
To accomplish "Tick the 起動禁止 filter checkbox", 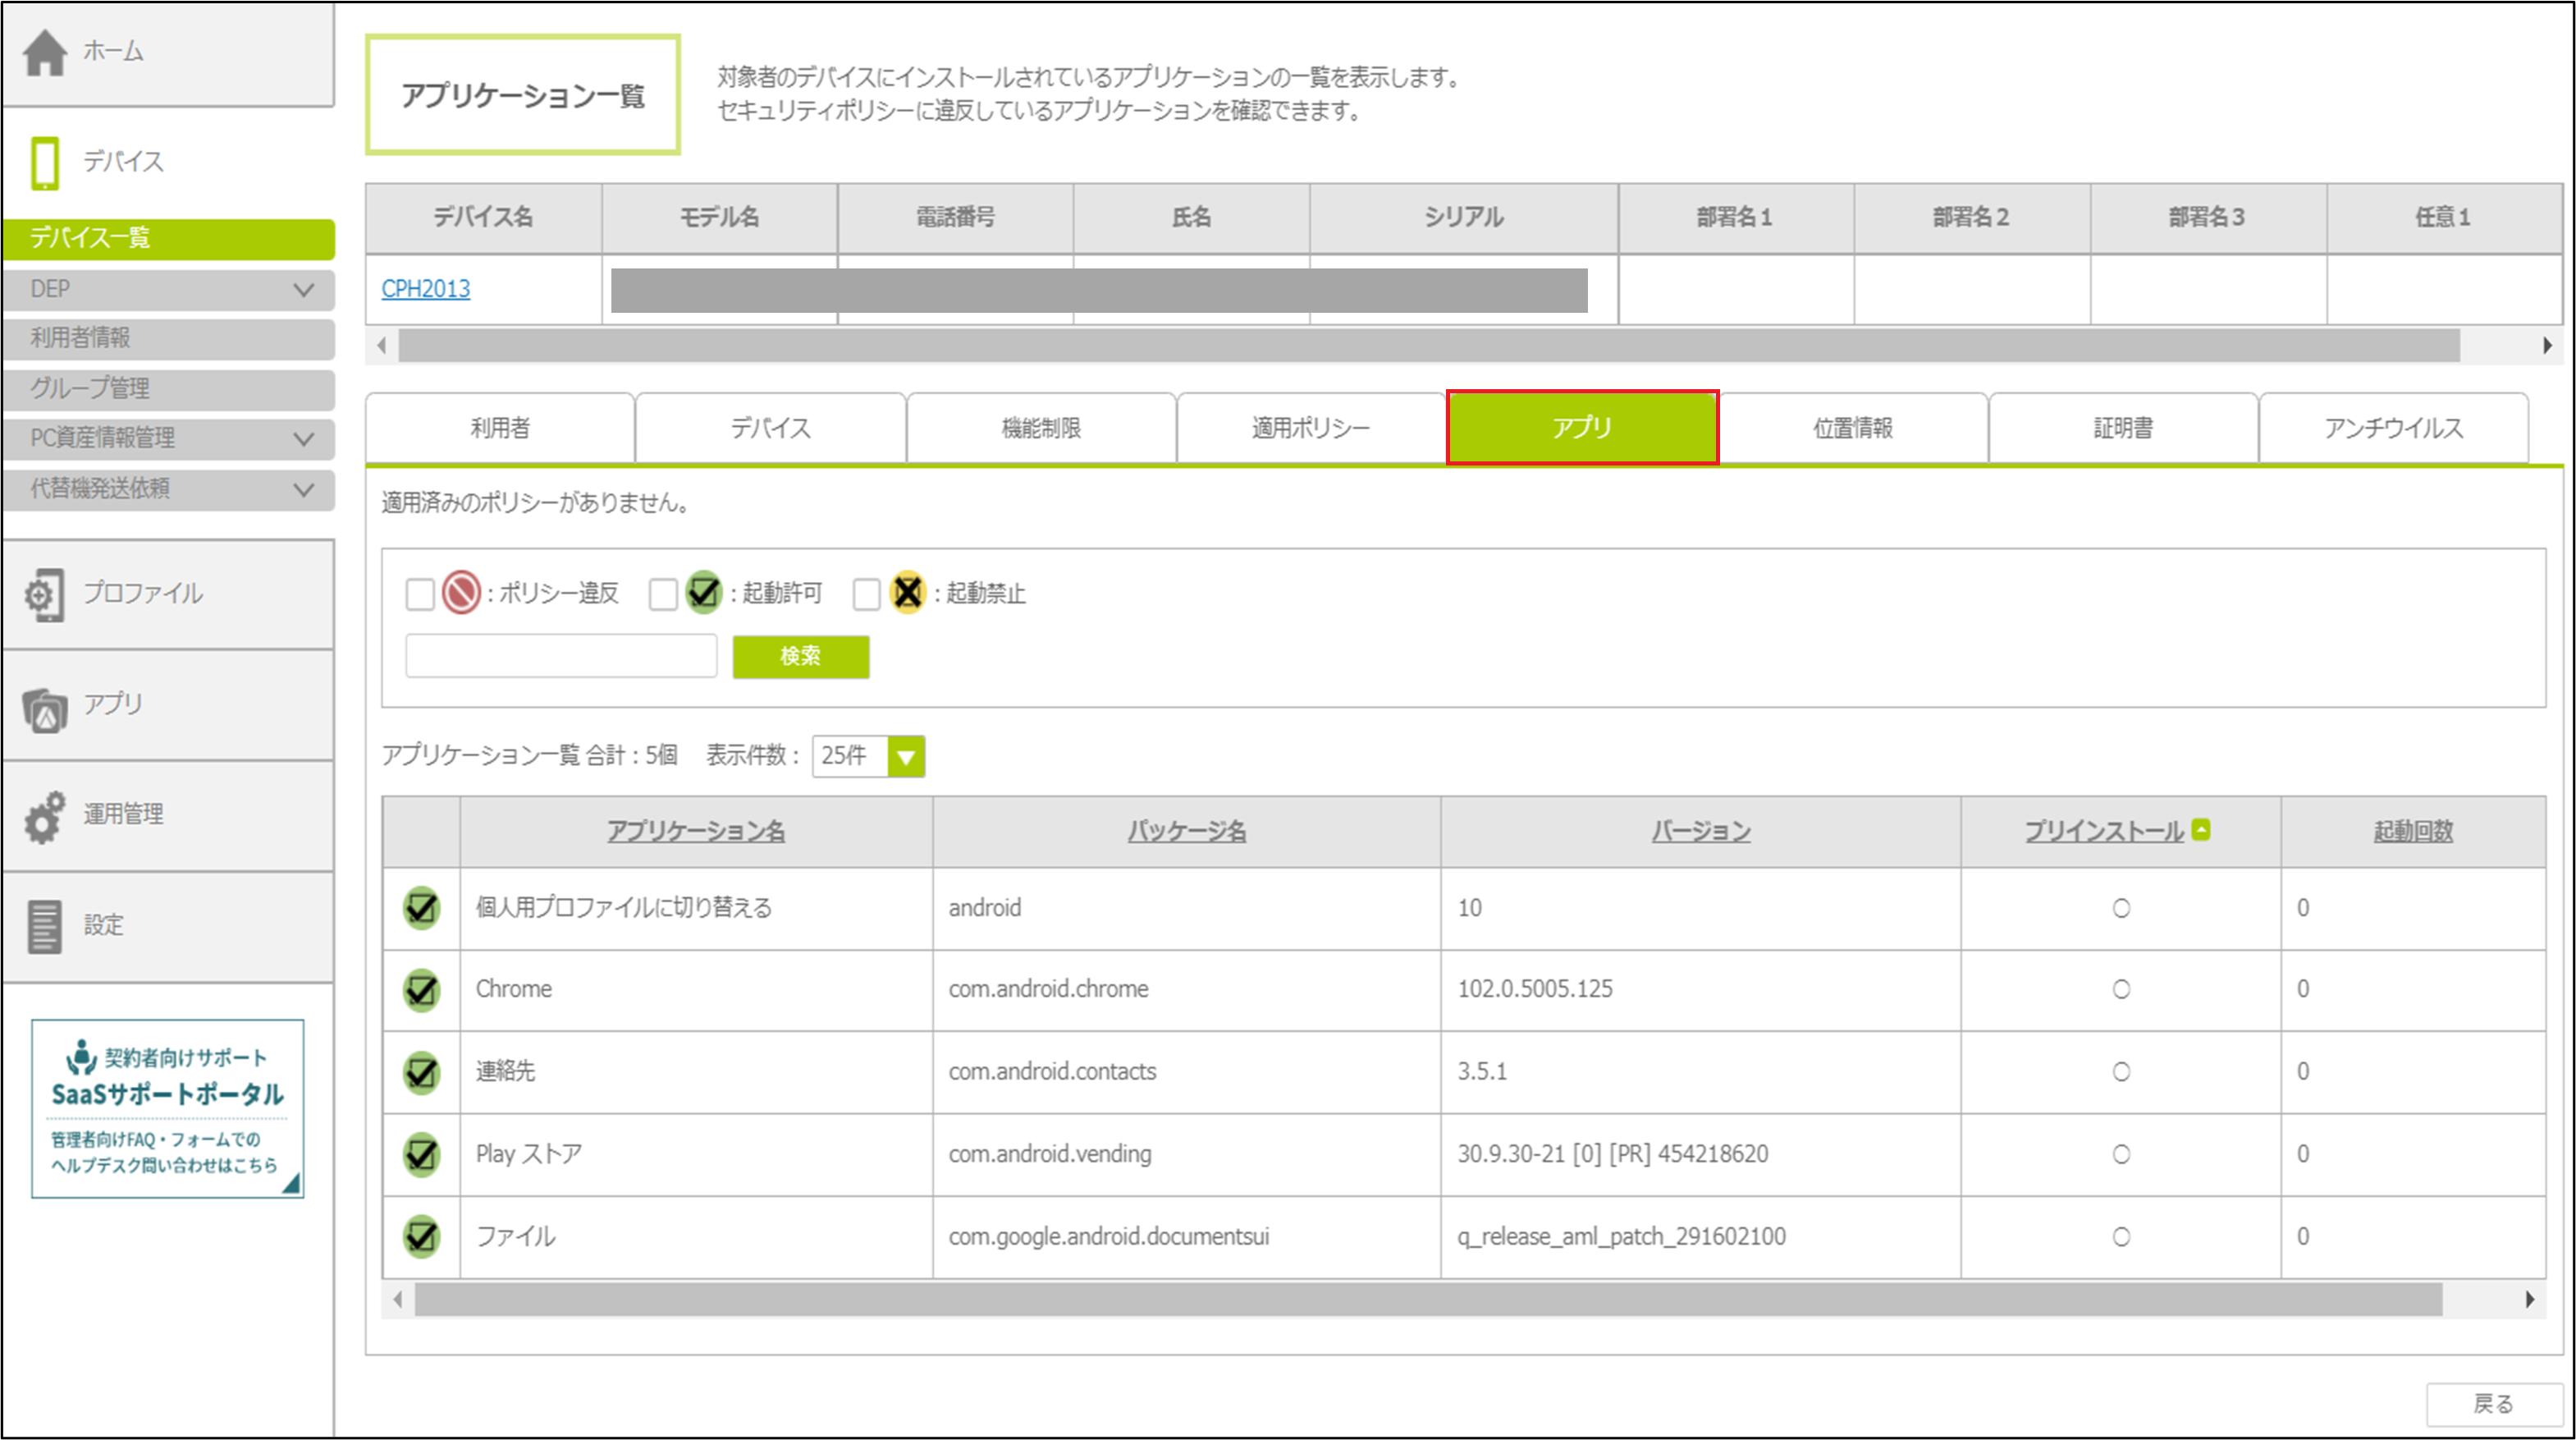I will (866, 594).
